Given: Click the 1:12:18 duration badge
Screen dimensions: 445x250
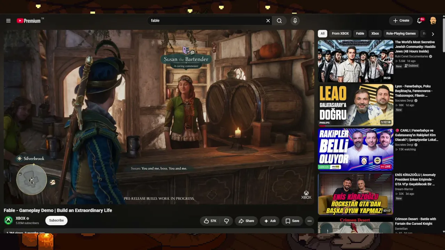Looking at the screenshot, I should (x=386, y=122).
